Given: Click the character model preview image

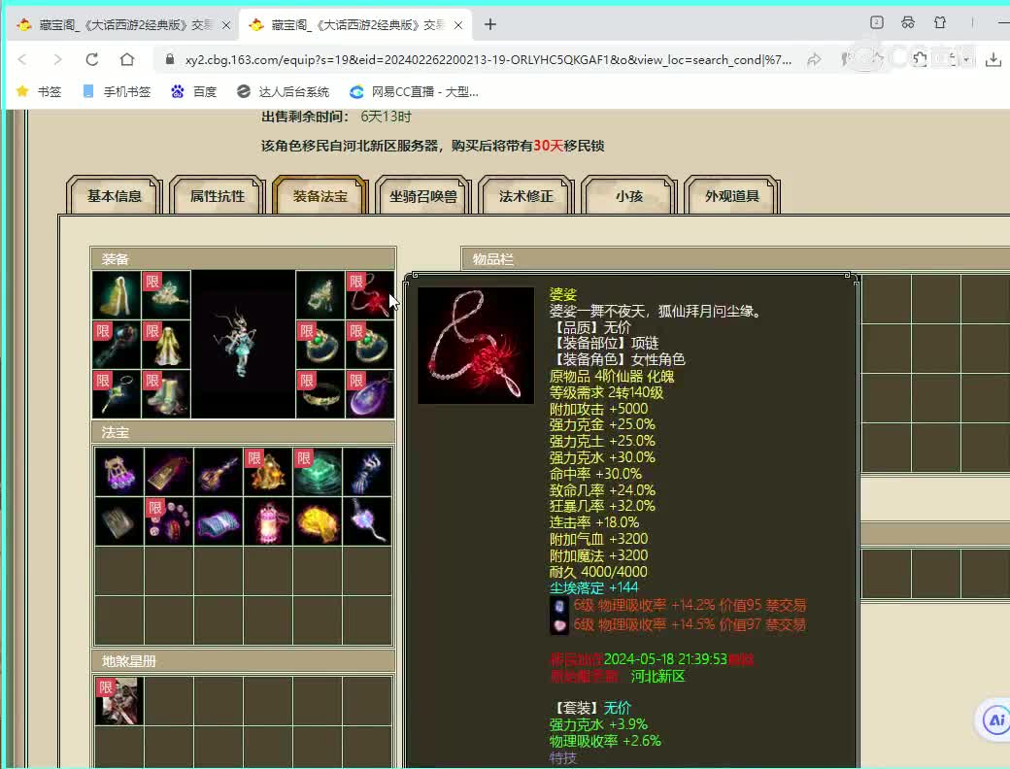Looking at the screenshot, I should [243, 345].
